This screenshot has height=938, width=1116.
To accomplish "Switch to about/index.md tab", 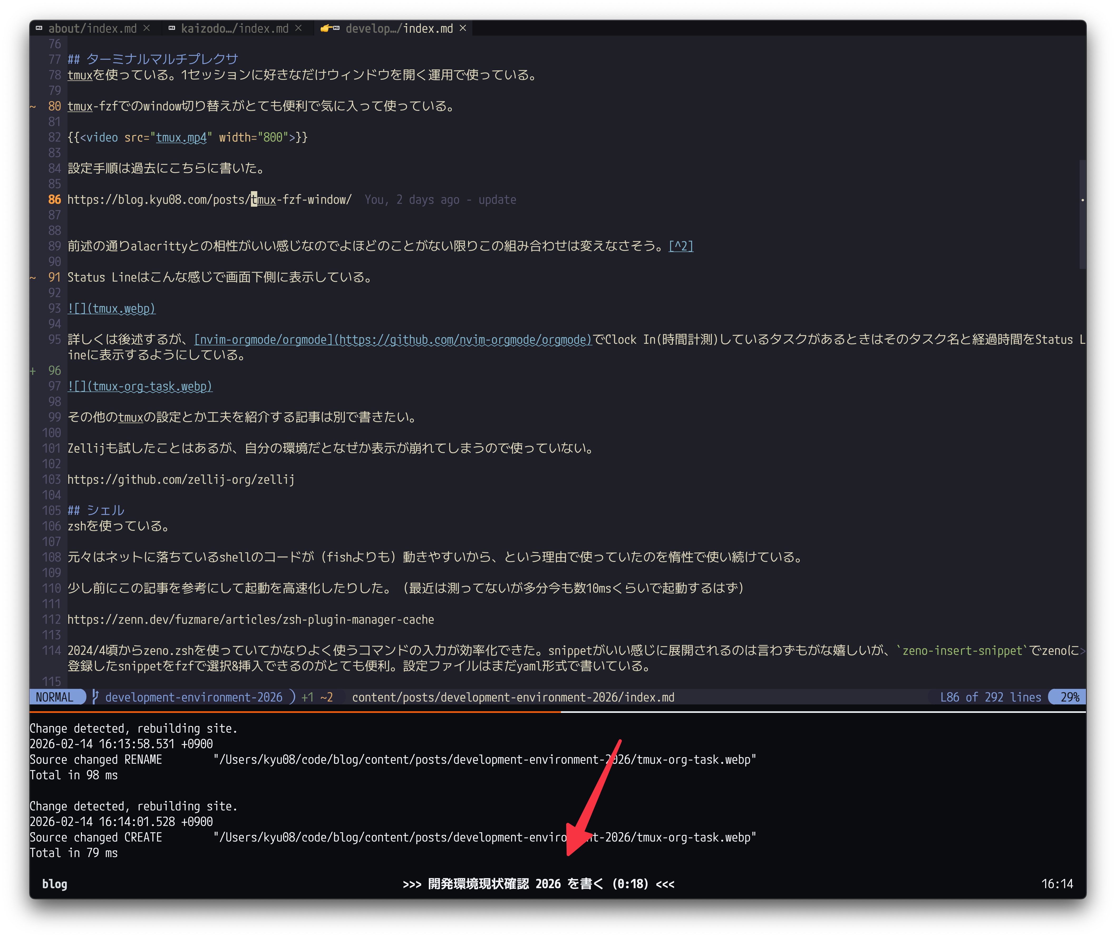I will point(93,28).
